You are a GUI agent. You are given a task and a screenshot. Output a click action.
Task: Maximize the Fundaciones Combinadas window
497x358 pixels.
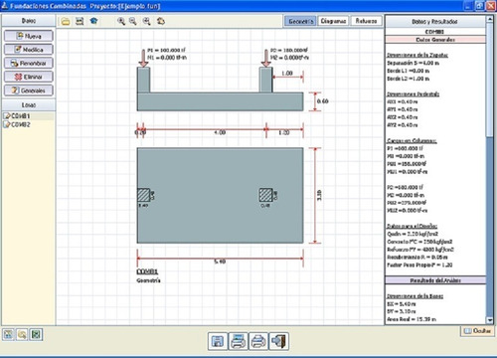pos(479,6)
